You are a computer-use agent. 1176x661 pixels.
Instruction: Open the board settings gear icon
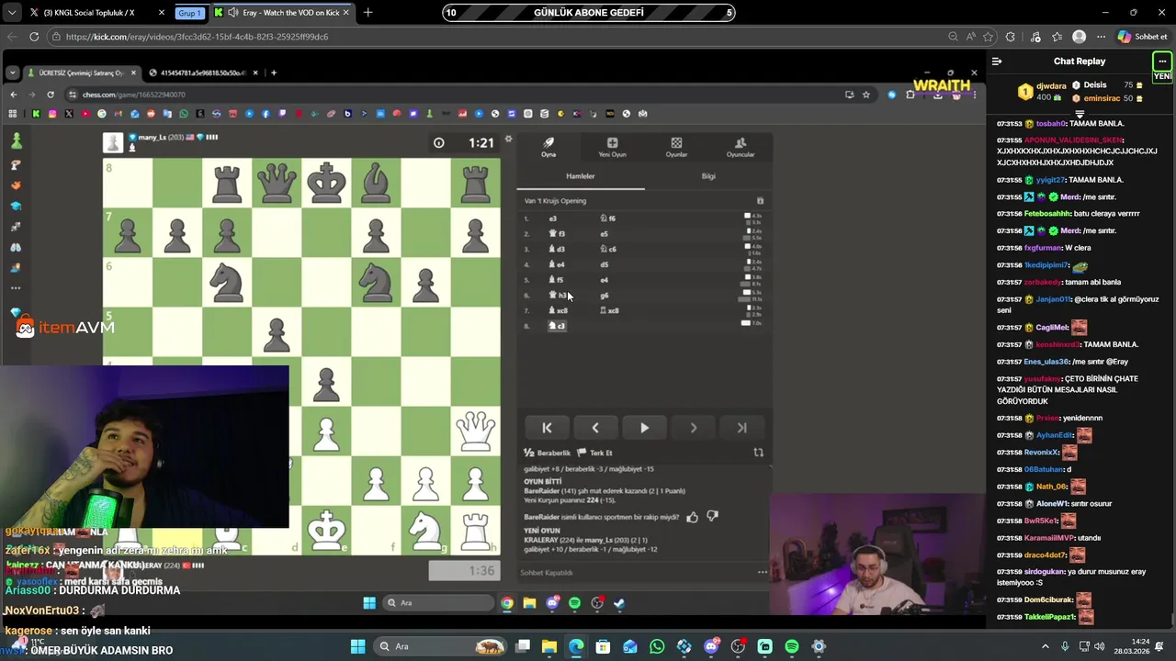(x=508, y=140)
